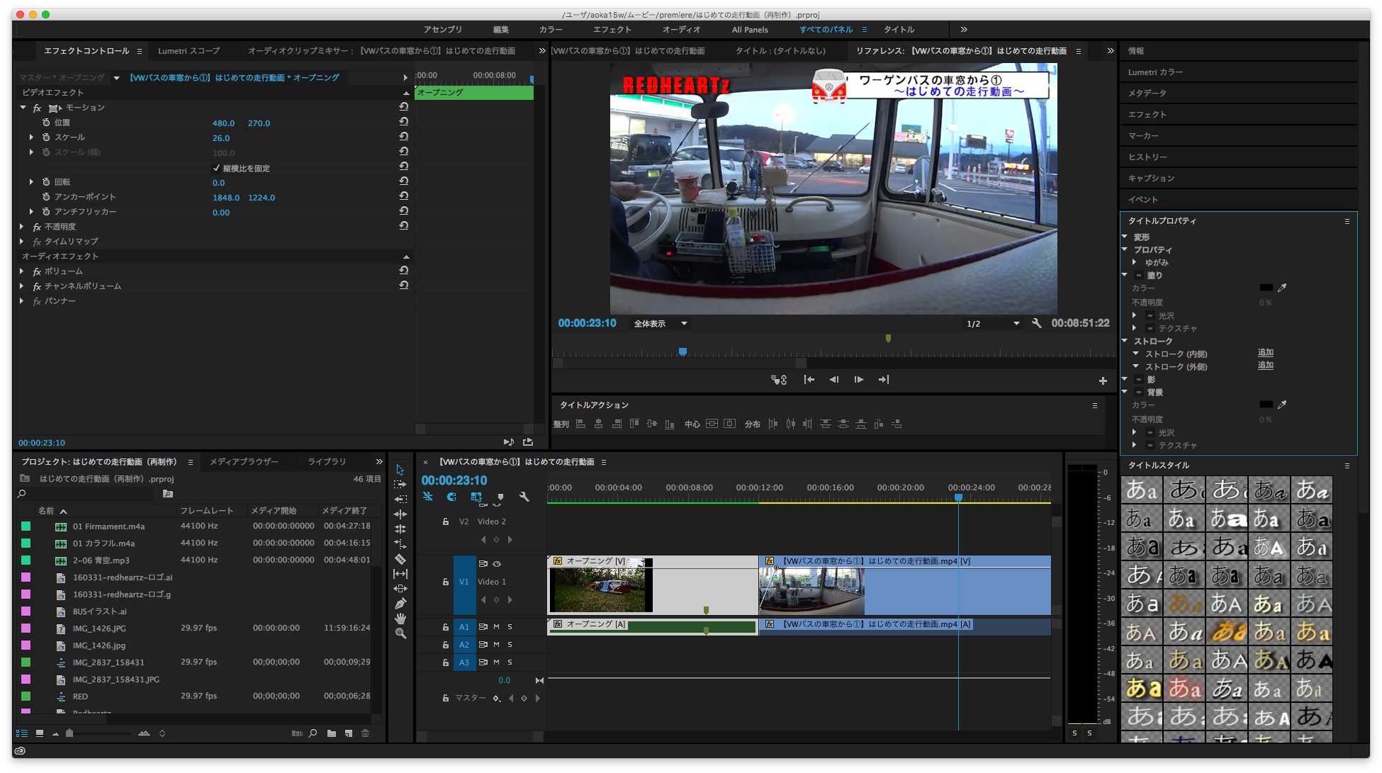Toggle stopwatch animation for Position
The width and height of the screenshot is (1382, 773).
pos(46,123)
